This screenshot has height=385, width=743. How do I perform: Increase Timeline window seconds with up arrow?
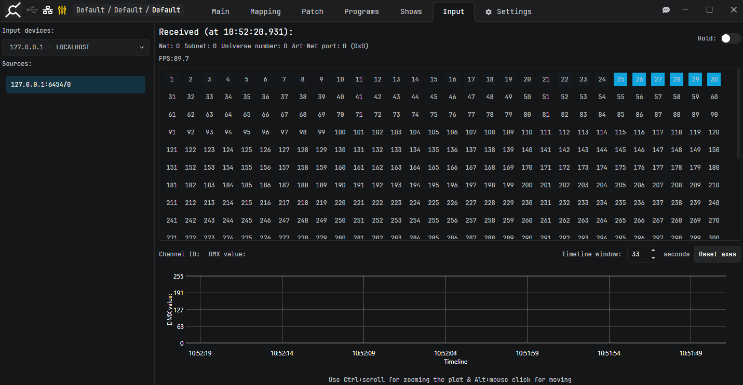(653, 251)
